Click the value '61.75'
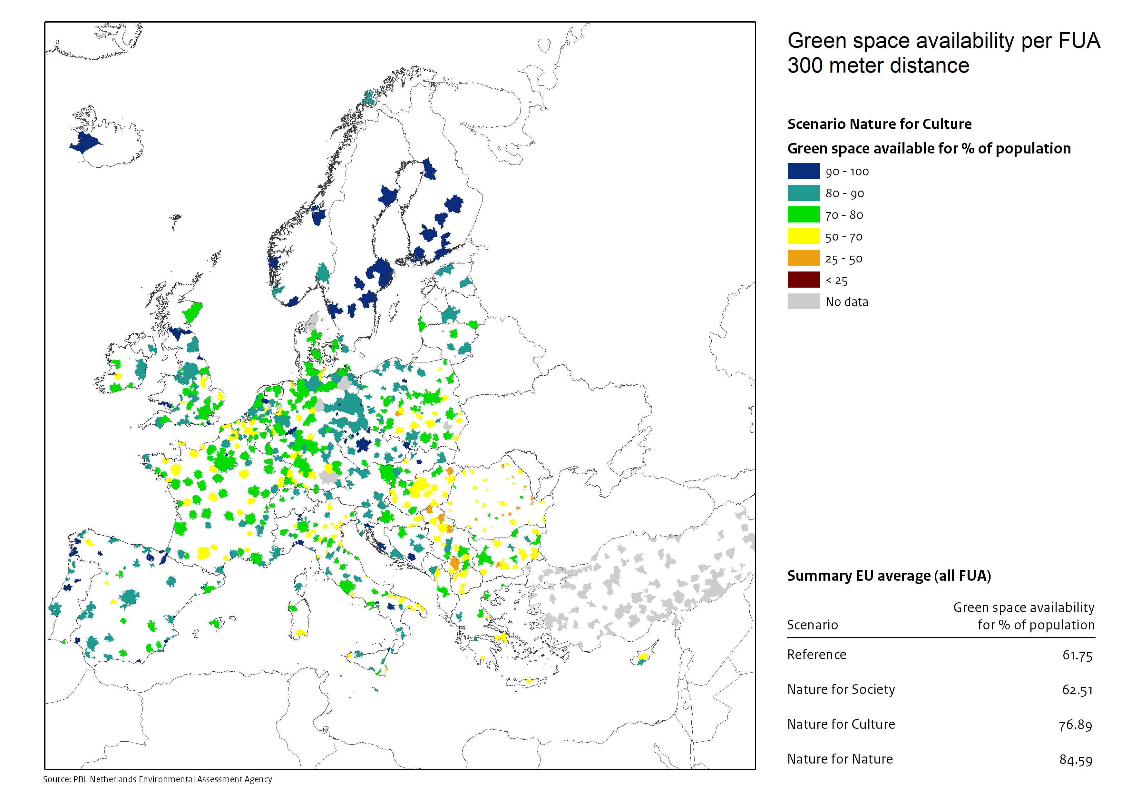 (1077, 655)
